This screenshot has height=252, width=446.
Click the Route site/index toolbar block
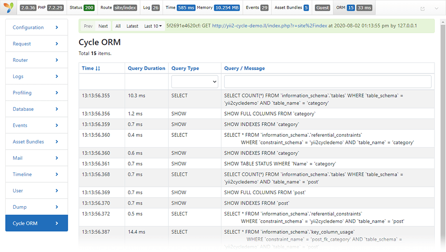119,8
